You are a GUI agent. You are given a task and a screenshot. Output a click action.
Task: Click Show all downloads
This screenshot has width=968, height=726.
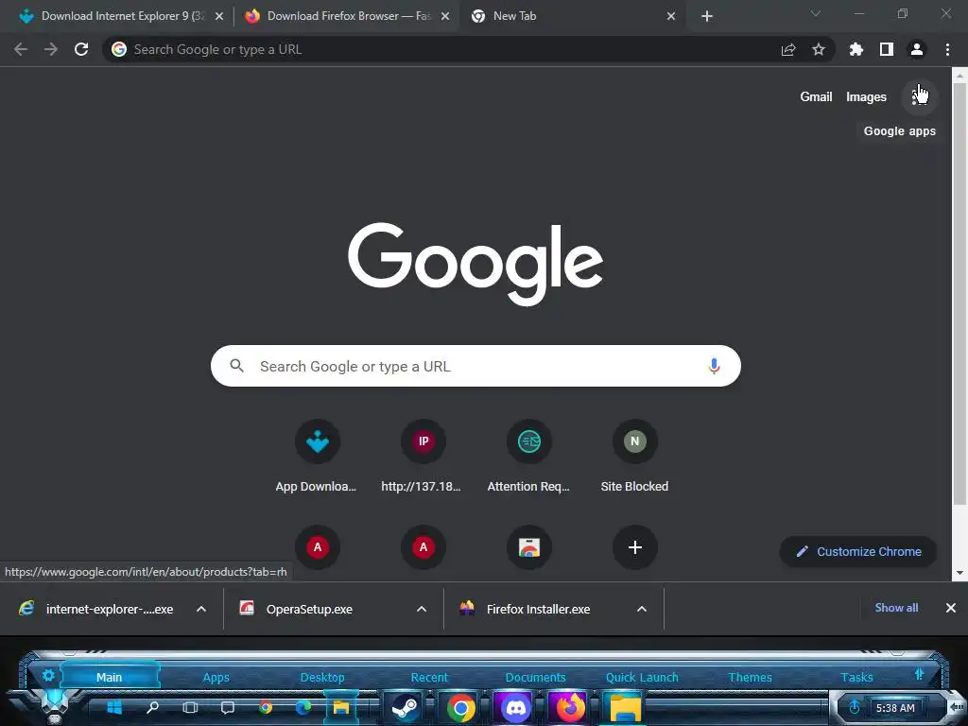coord(896,608)
